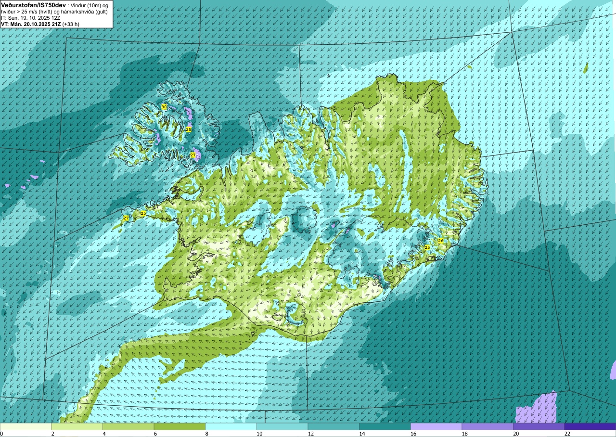616x437 pixels.
Task: Click the legend scale value "20"
Action: 516,434
